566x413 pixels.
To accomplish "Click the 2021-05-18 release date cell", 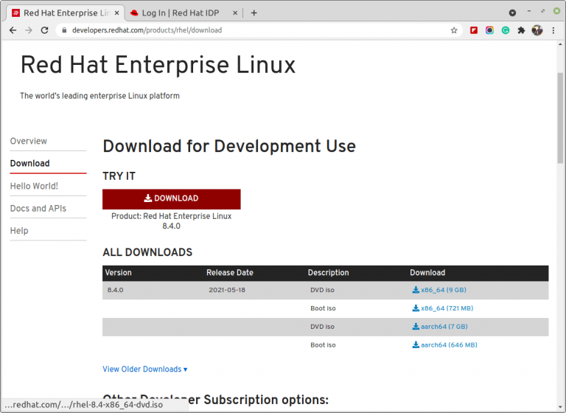I will click(227, 290).
